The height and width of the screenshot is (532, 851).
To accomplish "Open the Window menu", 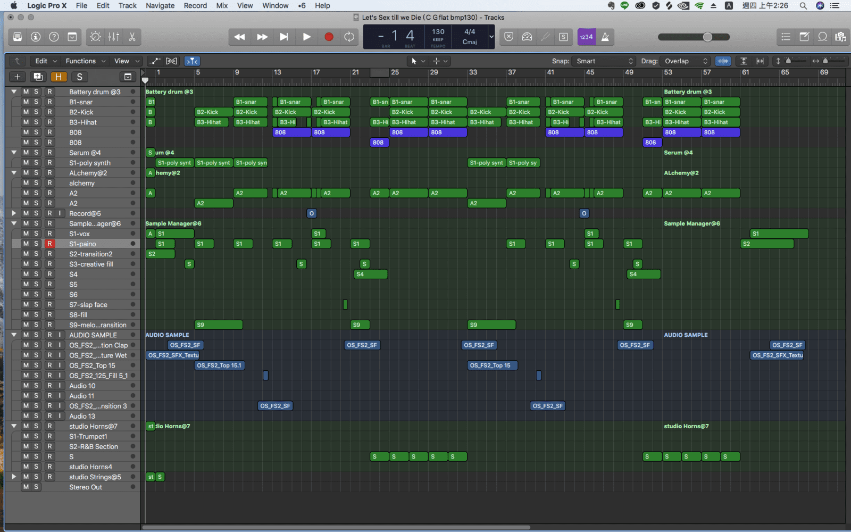I will pyautogui.click(x=275, y=5).
